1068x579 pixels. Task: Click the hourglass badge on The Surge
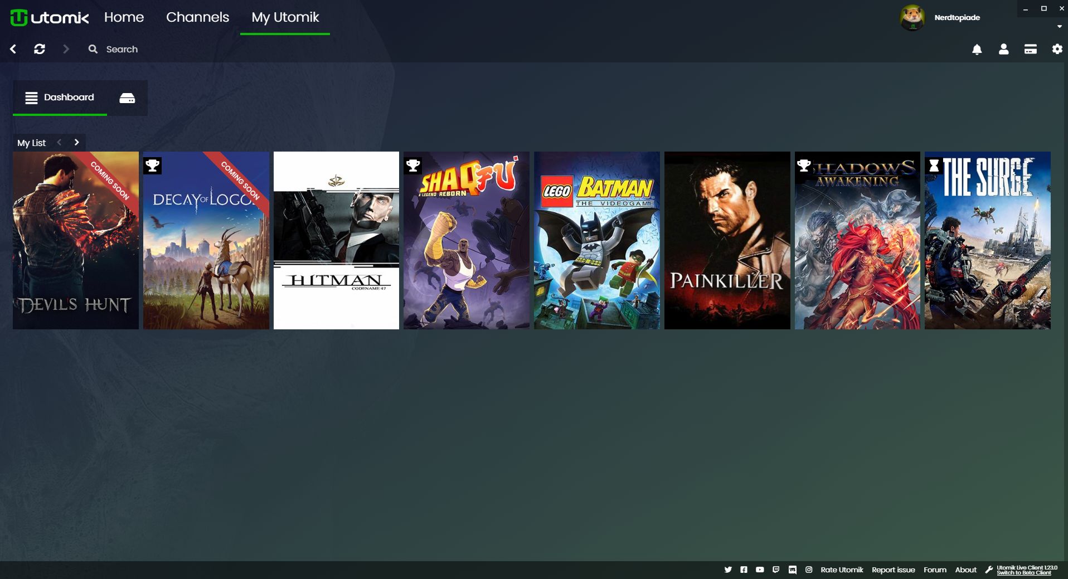click(934, 166)
